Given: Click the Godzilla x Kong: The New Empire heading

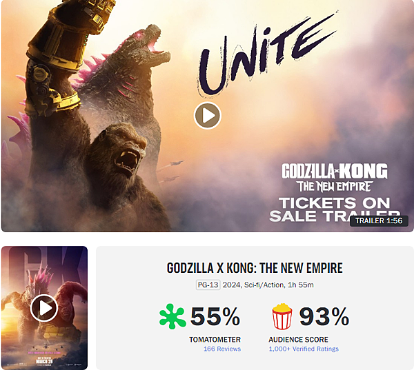Looking at the screenshot, I should (255, 268).
